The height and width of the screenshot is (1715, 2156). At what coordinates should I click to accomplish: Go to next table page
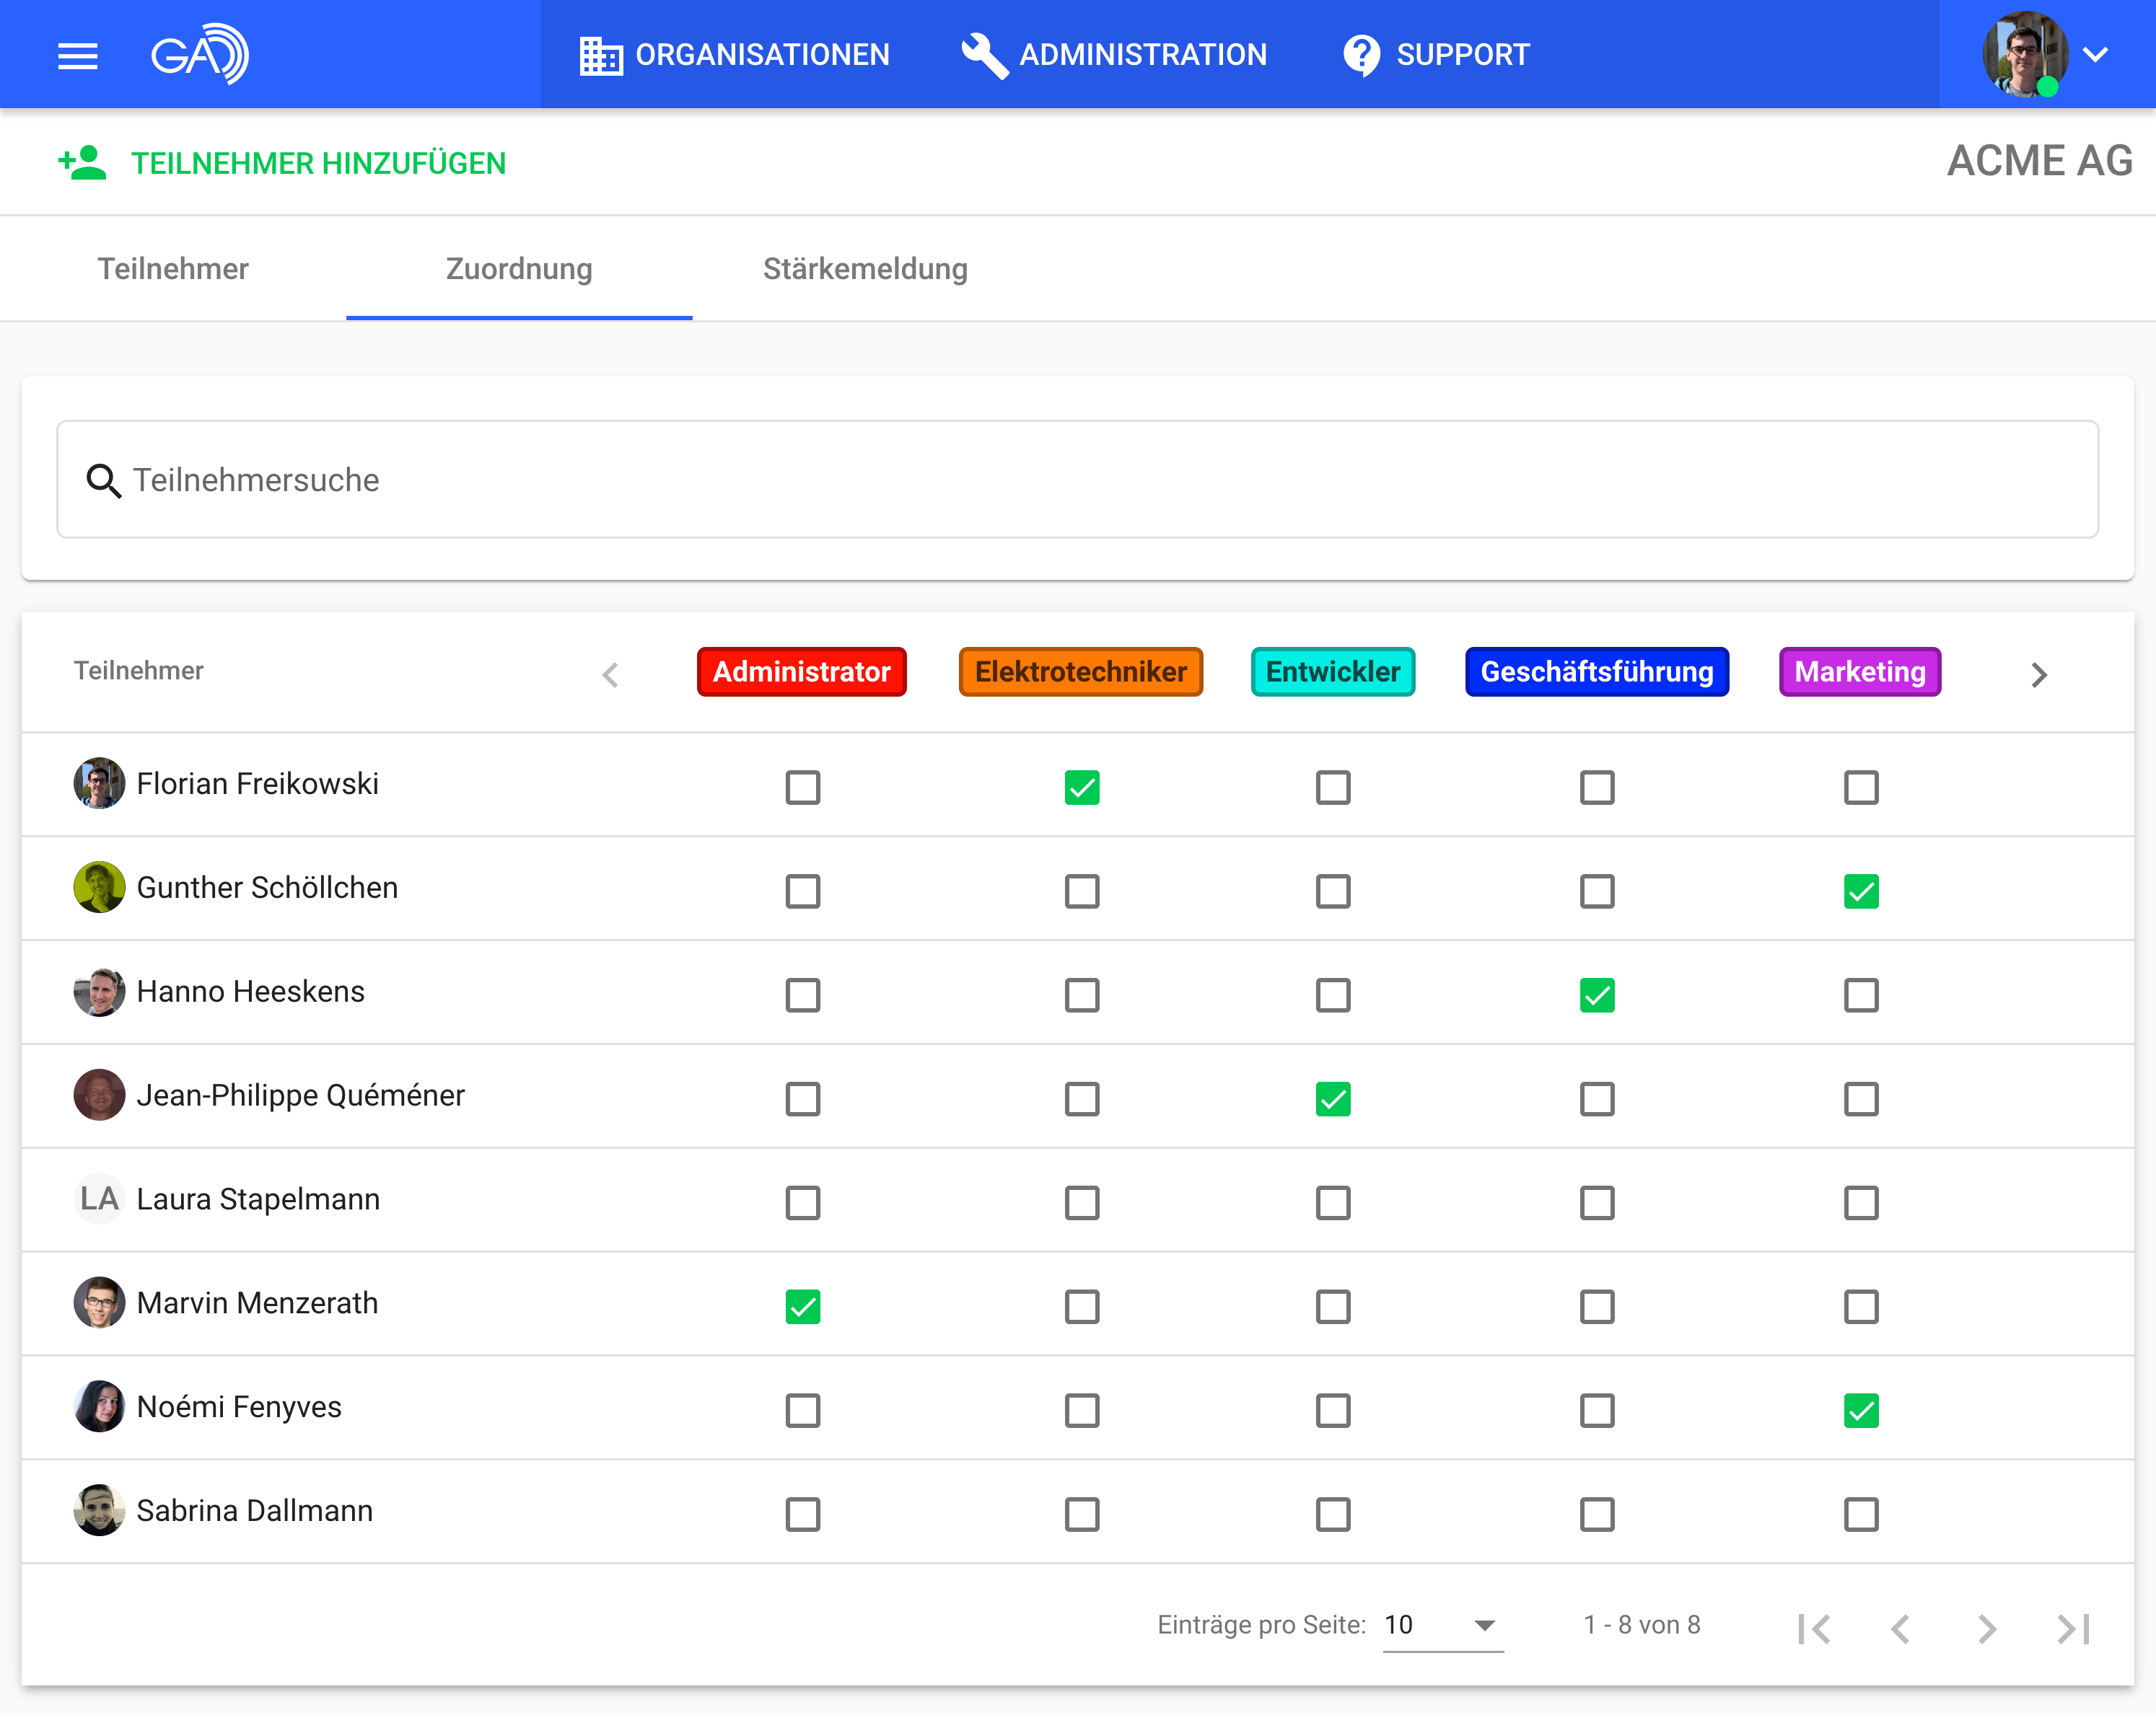click(x=1986, y=1629)
